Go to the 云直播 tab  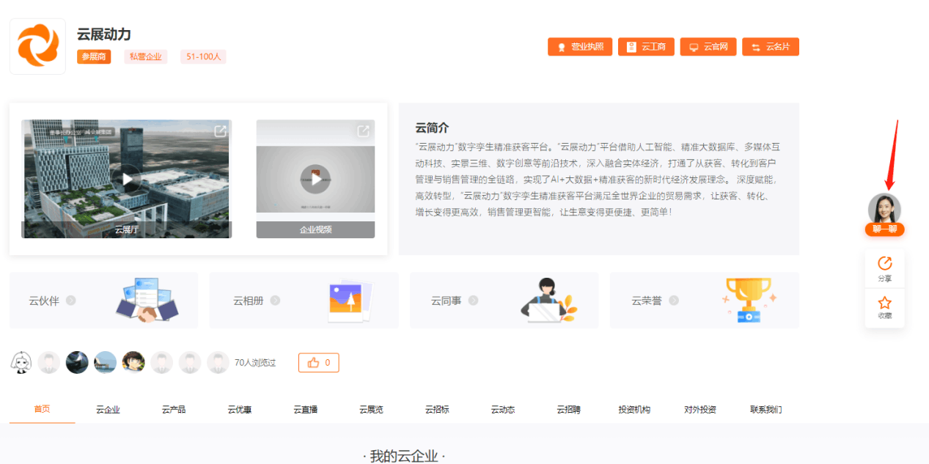305,410
